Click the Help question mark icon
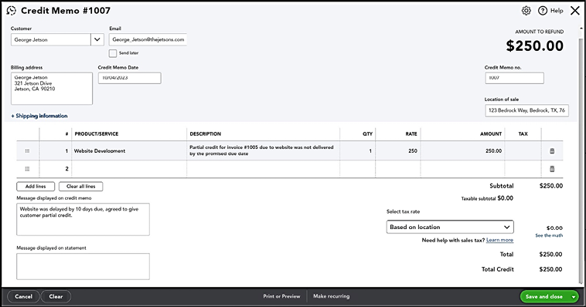The height and width of the screenshot is (307, 586). [x=542, y=11]
